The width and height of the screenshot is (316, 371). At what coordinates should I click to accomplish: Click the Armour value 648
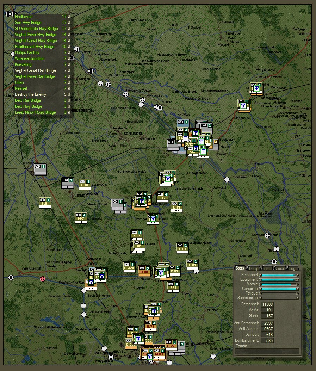267,335
